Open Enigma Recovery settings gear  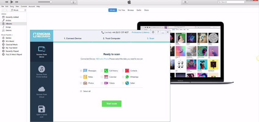(153, 32)
